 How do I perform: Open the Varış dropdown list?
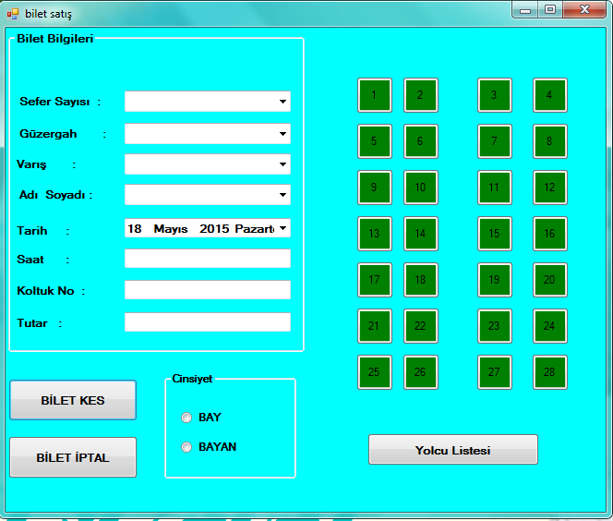coord(282,164)
